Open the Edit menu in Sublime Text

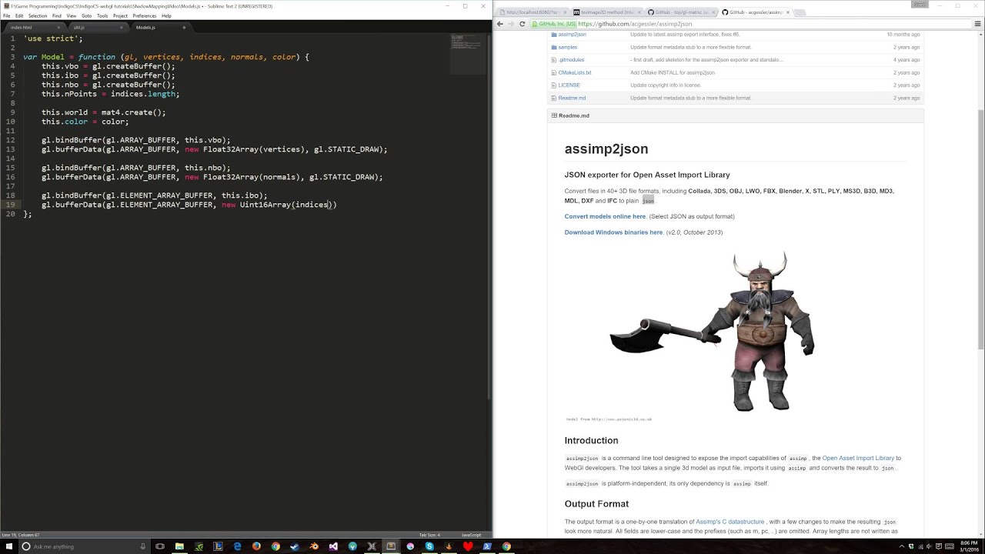[19, 15]
